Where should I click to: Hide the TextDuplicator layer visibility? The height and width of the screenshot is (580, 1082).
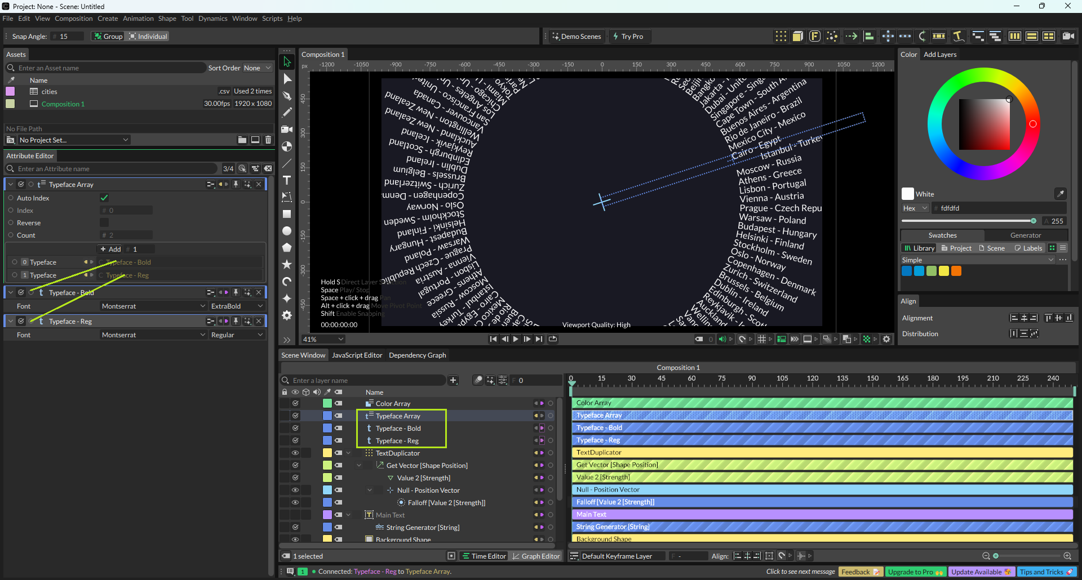tap(295, 453)
